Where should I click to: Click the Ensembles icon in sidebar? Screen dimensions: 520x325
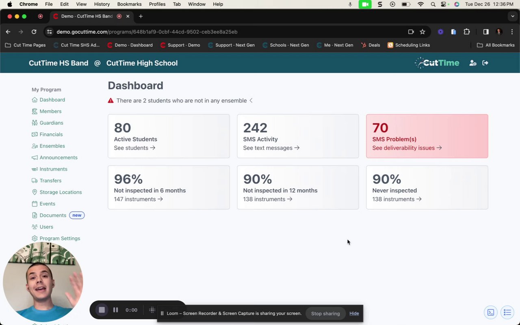[x=35, y=146]
